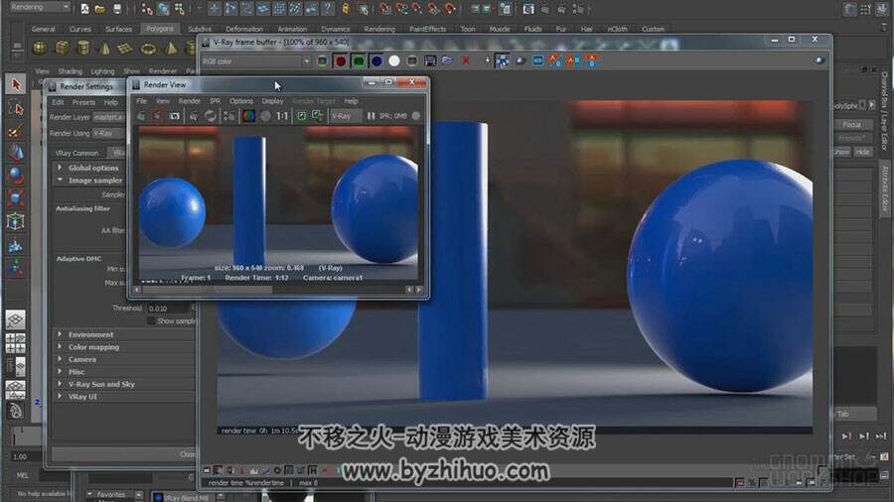Image resolution: width=894 pixels, height=502 pixels.
Task: Show real size 1:1 in Render View
Action: click(282, 116)
